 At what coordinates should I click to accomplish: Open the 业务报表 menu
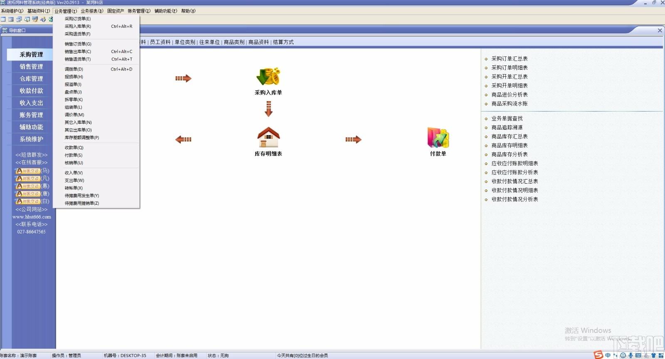92,11
